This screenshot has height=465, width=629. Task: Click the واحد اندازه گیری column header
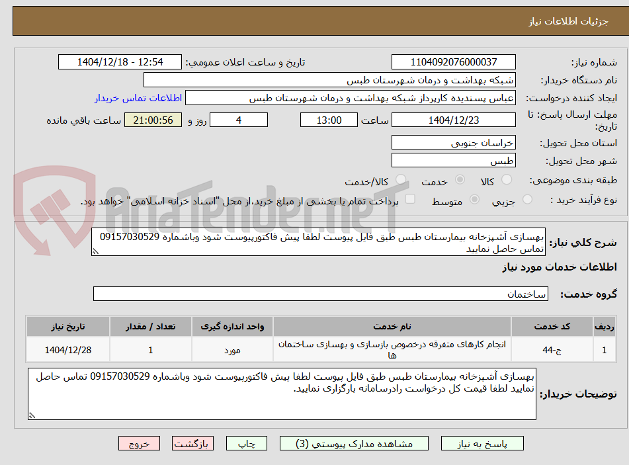pyautogui.click(x=232, y=327)
